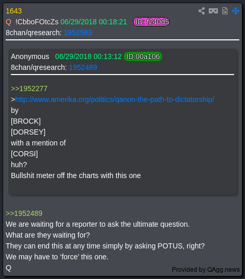The width and height of the screenshot is (245, 279).
Task: Open post link 1952583
Action: pos(78,33)
